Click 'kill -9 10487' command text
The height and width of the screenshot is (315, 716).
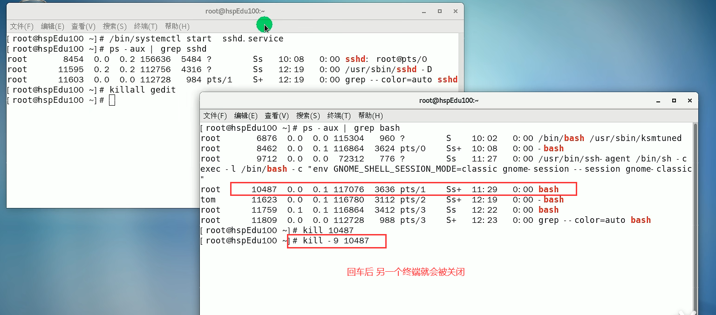tap(336, 241)
